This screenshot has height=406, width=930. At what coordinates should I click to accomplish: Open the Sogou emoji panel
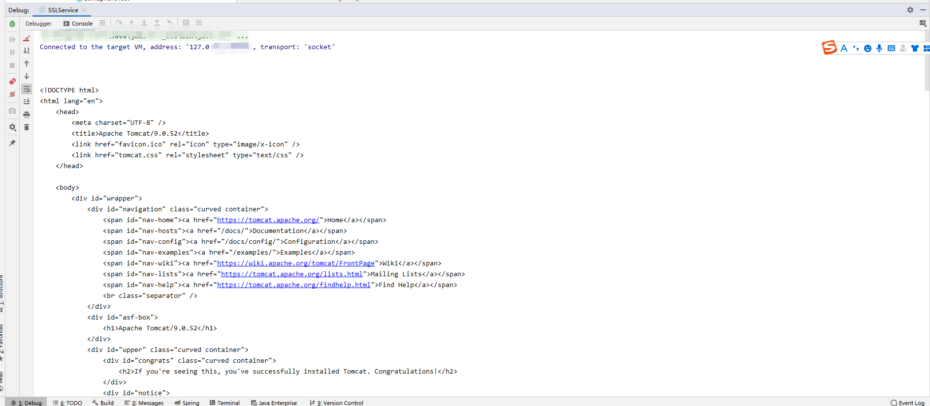pos(867,48)
